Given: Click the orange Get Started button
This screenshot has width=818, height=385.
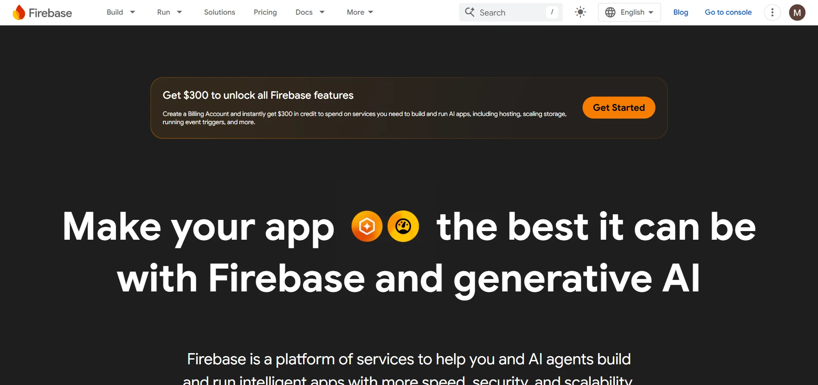Looking at the screenshot, I should click(x=619, y=107).
